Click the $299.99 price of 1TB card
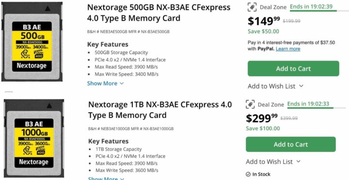This screenshot has width=349, height=180. [x=262, y=118]
